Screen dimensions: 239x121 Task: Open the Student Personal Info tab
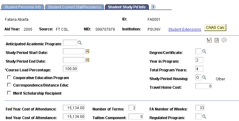tap(23, 7)
